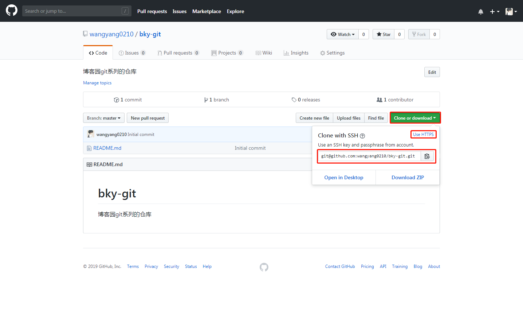Image resolution: width=523 pixels, height=317 pixels.
Task: Open the About footer link
Action: coord(434,266)
